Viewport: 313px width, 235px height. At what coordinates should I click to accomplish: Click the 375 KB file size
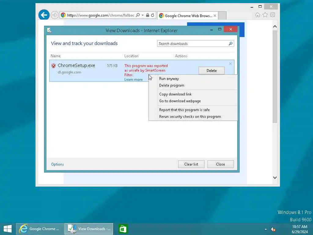click(x=112, y=66)
